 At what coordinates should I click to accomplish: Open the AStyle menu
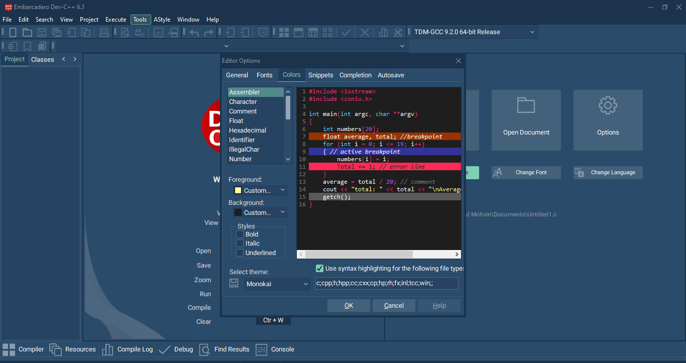coord(162,20)
